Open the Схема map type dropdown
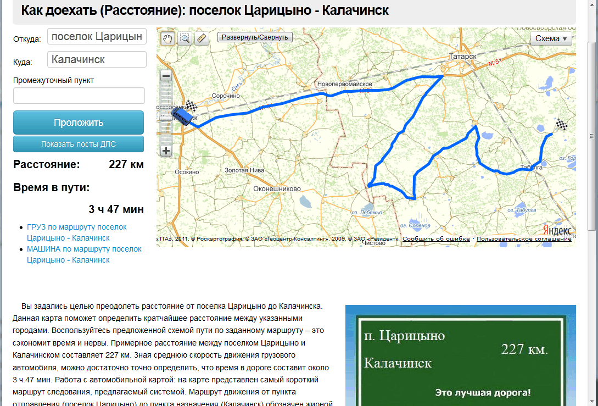 click(x=551, y=38)
